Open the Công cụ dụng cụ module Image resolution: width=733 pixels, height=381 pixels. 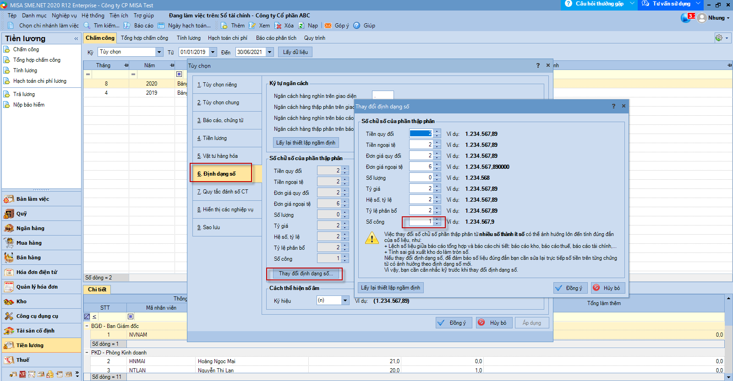[41, 316]
